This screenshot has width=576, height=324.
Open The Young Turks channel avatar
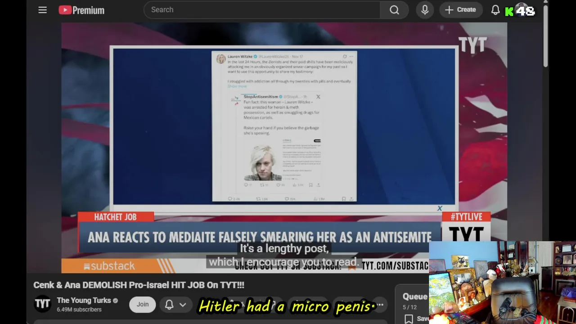point(42,305)
